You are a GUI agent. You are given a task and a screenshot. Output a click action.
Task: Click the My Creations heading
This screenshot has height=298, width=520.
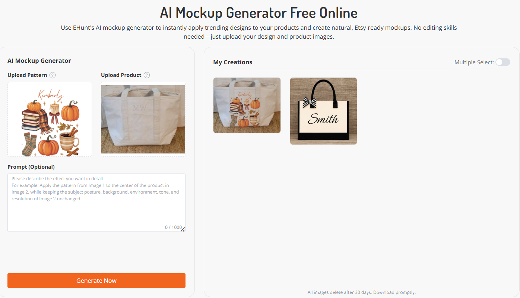point(233,62)
